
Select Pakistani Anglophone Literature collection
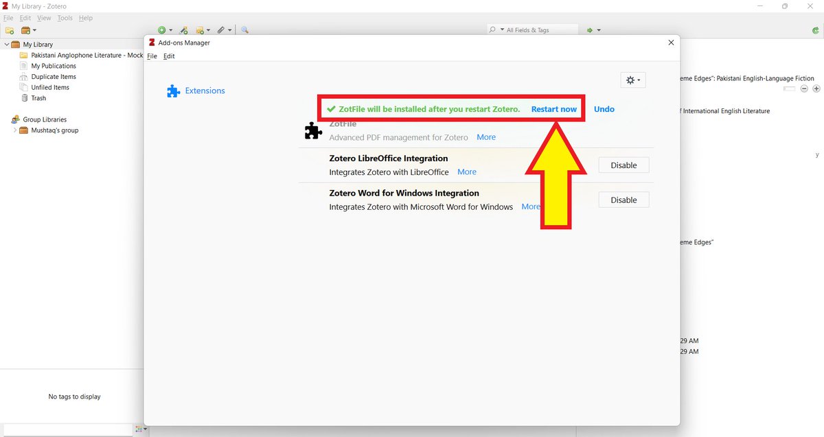(x=81, y=55)
